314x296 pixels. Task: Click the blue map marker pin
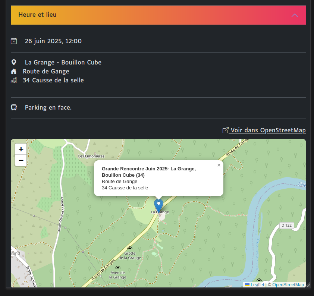click(x=159, y=205)
